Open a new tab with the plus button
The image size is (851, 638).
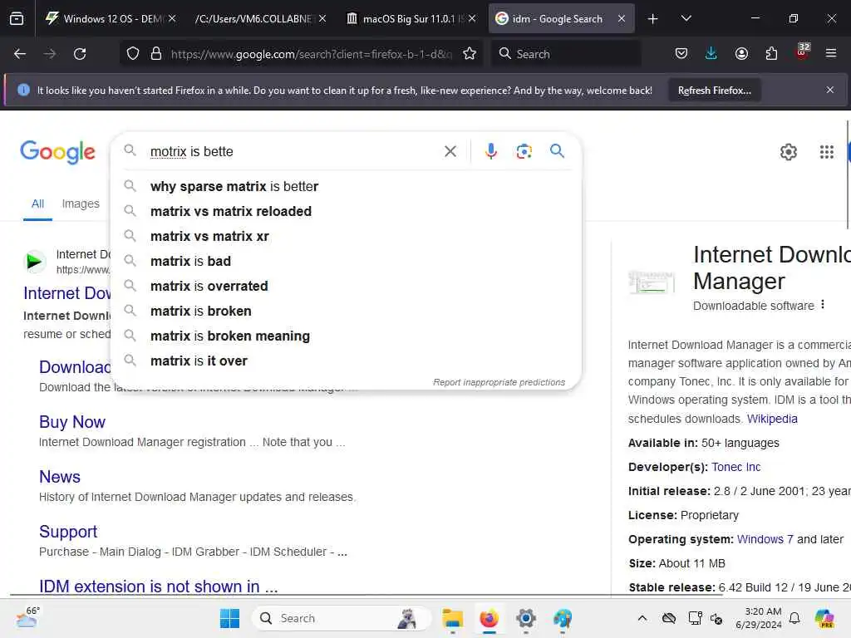pyautogui.click(x=653, y=19)
